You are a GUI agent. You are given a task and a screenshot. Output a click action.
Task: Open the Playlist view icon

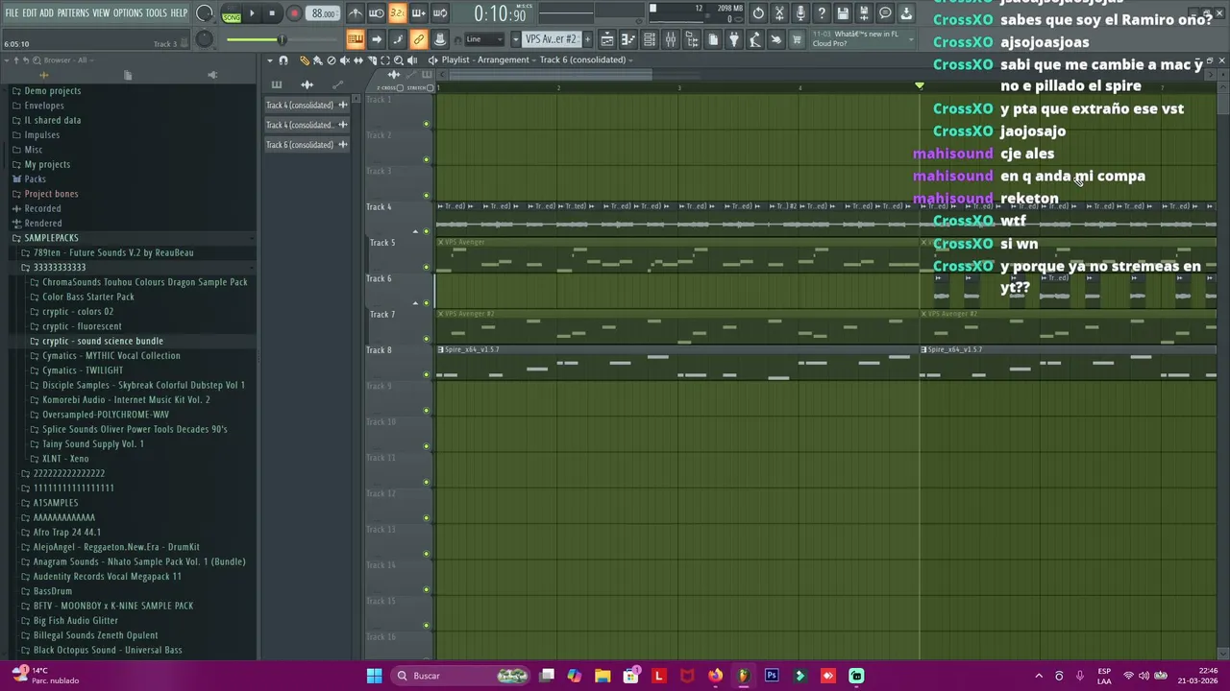point(607,39)
